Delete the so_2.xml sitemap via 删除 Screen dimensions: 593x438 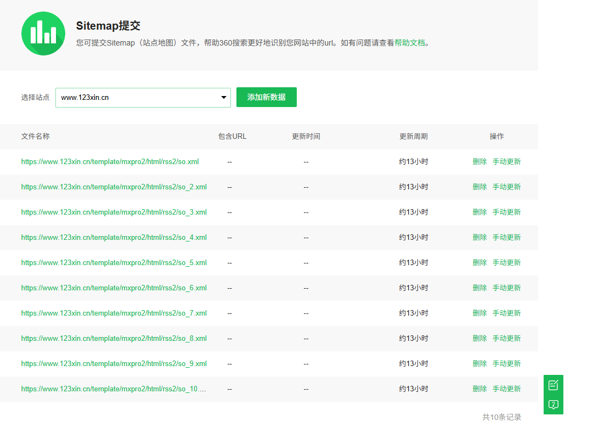(x=479, y=187)
